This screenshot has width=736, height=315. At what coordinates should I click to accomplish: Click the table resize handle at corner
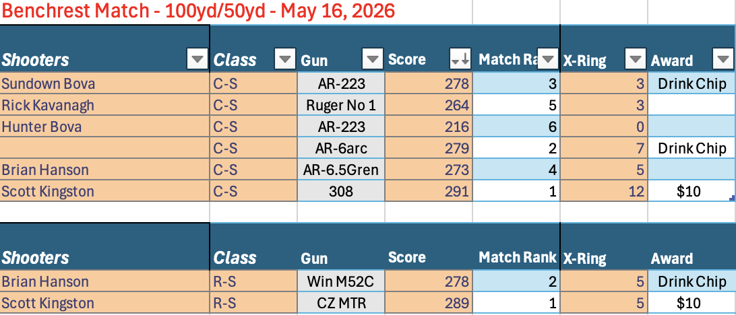point(732,199)
